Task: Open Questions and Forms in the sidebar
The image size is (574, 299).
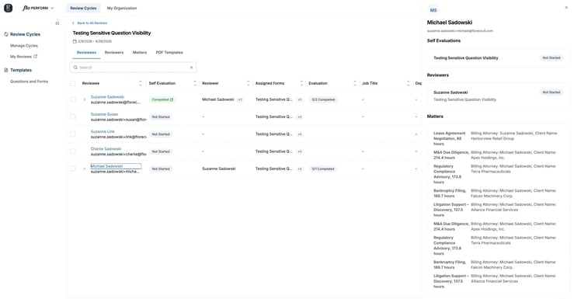Action: click(x=29, y=82)
